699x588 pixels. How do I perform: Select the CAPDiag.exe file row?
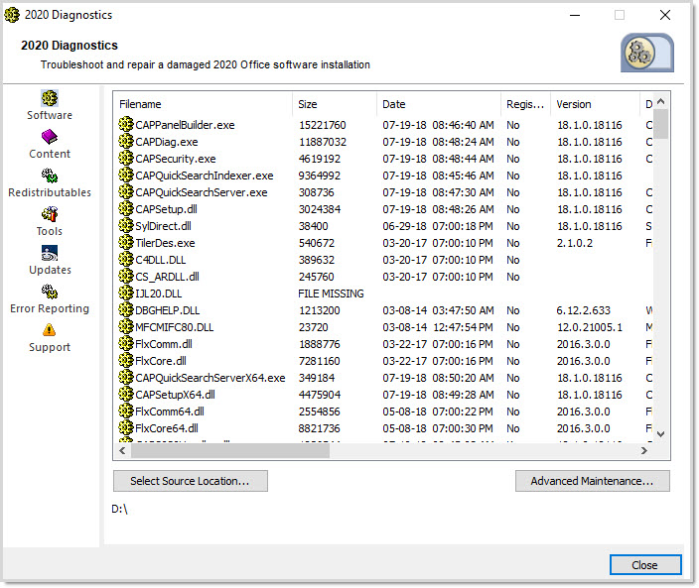coord(166,142)
